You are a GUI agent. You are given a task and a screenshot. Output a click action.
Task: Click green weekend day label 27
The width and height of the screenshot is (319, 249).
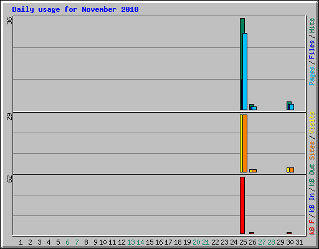[262, 242]
